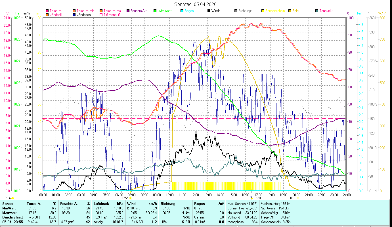Image resolution: width=392 pixels, height=227 pixels.
Task: Click the sunset marker at 20:09
Action: click(298, 198)
